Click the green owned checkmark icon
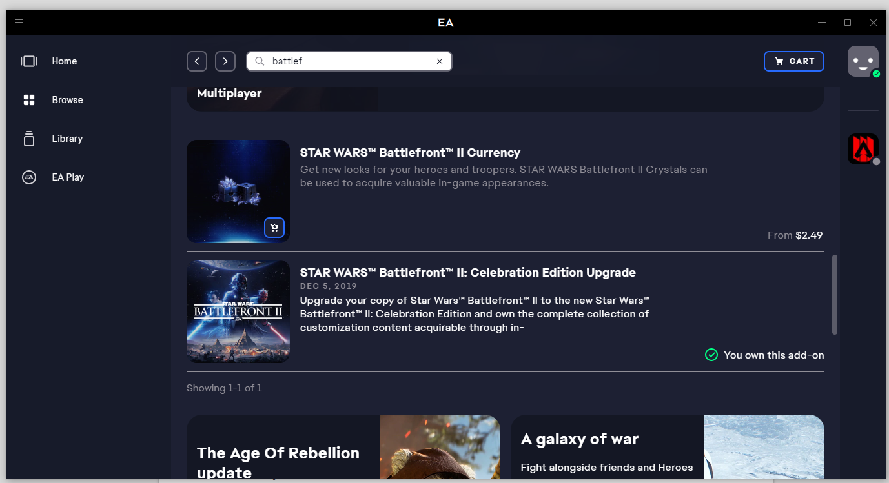 coord(711,355)
